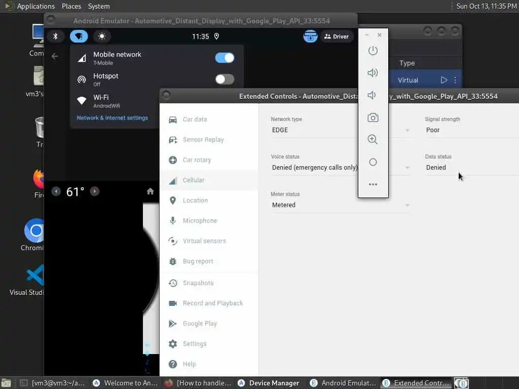Open the System menu
This screenshot has height=389, width=519.
coord(99,6)
